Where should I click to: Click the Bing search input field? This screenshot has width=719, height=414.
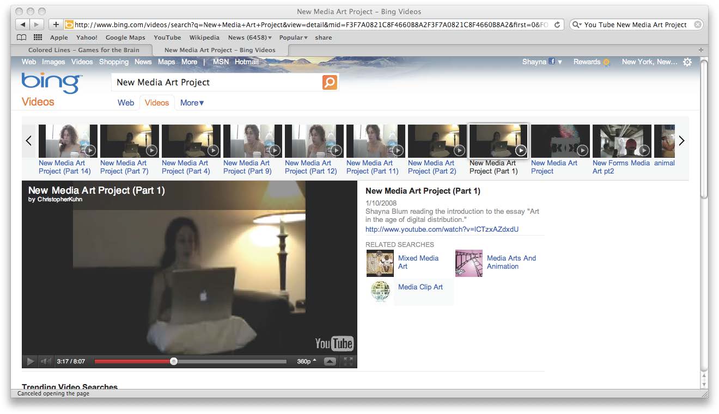[x=218, y=82]
